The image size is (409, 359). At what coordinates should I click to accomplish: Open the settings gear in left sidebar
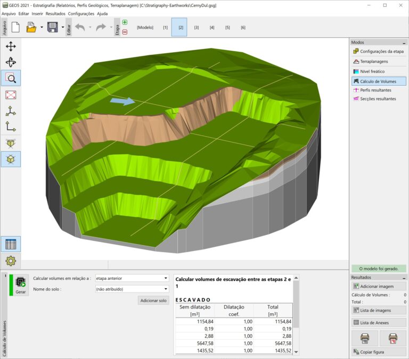[x=11, y=261]
